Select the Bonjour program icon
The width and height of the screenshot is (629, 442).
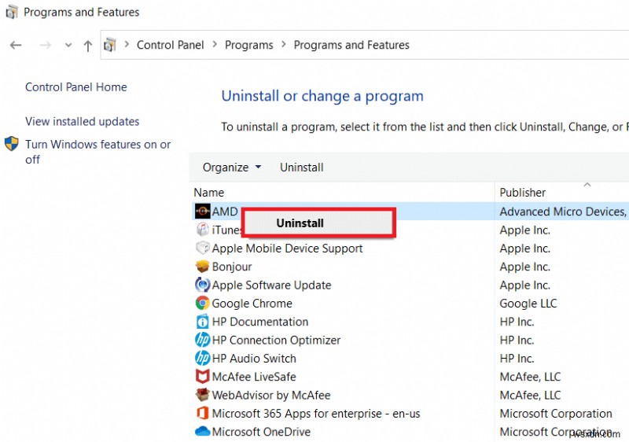[202, 267]
